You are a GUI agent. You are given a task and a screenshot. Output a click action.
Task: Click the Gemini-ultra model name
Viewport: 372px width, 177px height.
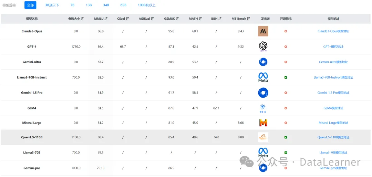[32, 62]
